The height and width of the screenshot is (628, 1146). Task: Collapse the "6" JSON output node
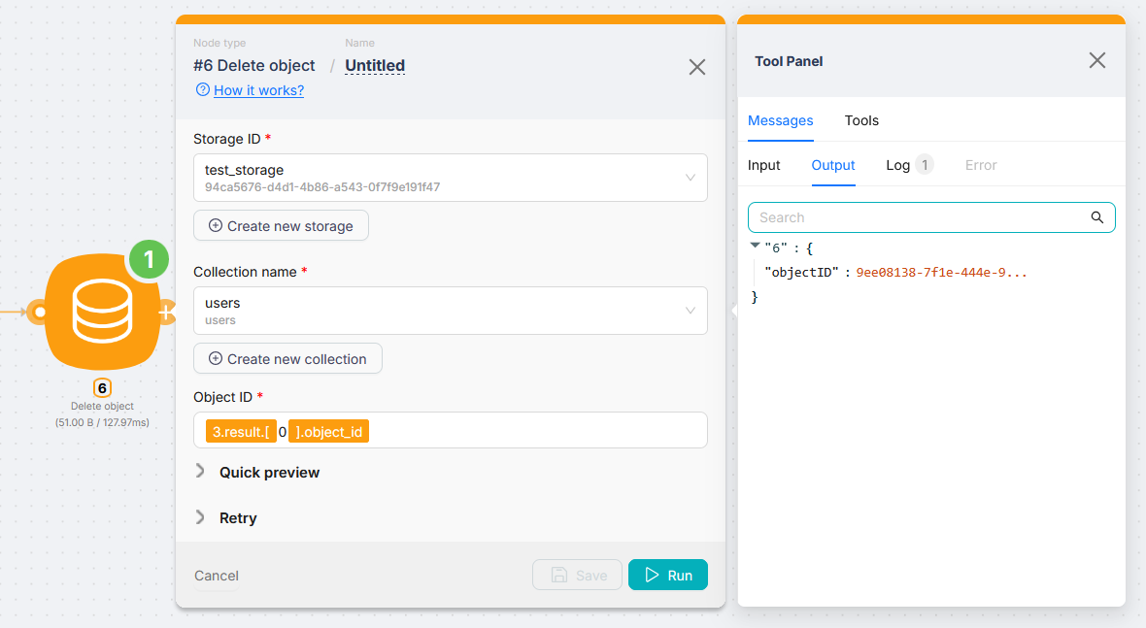click(756, 246)
